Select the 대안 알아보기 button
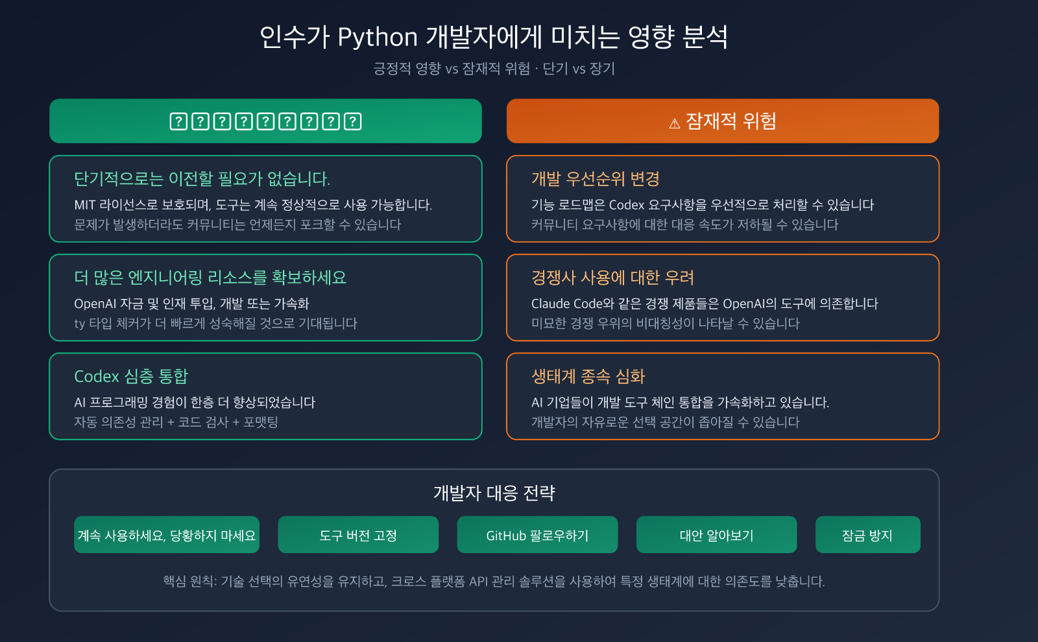Viewport: 1038px width, 642px height. [716, 535]
